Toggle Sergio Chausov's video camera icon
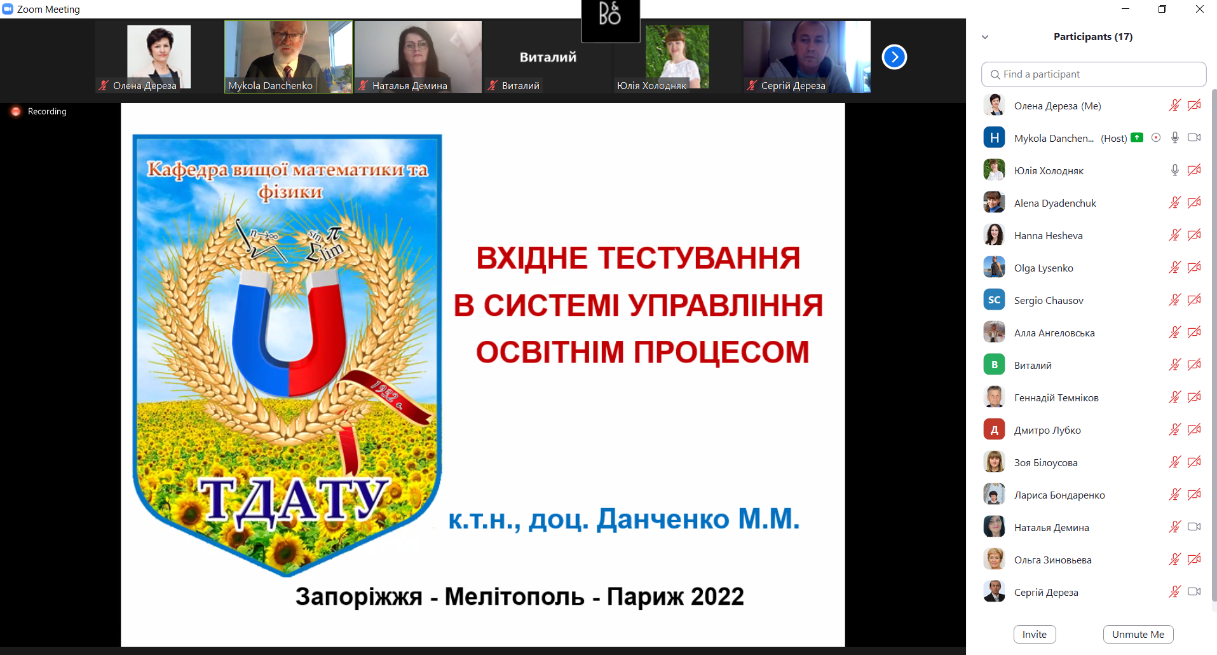Image resolution: width=1217 pixels, height=655 pixels. click(1194, 300)
